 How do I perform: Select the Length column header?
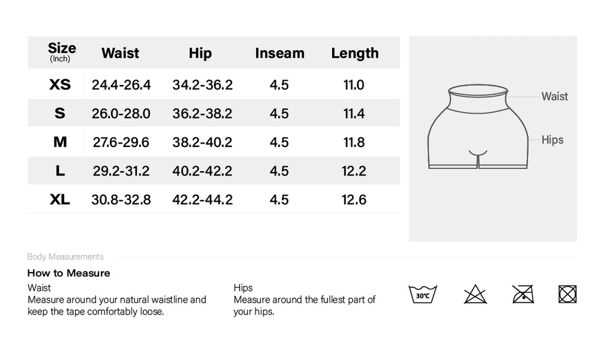tap(354, 53)
